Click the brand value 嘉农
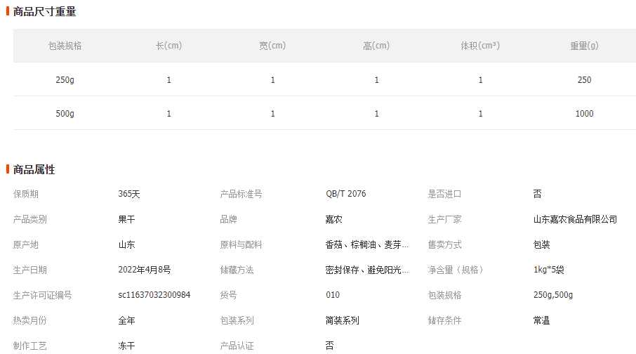This screenshot has width=636, height=354. pyautogui.click(x=333, y=219)
